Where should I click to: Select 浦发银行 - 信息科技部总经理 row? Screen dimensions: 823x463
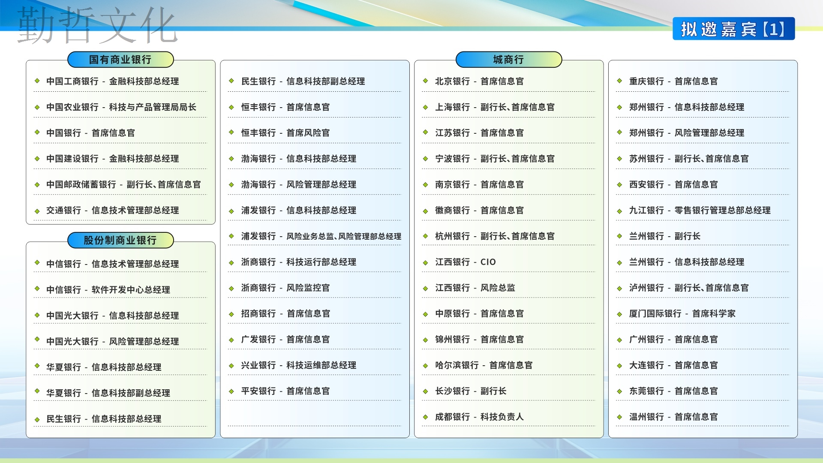click(x=315, y=210)
